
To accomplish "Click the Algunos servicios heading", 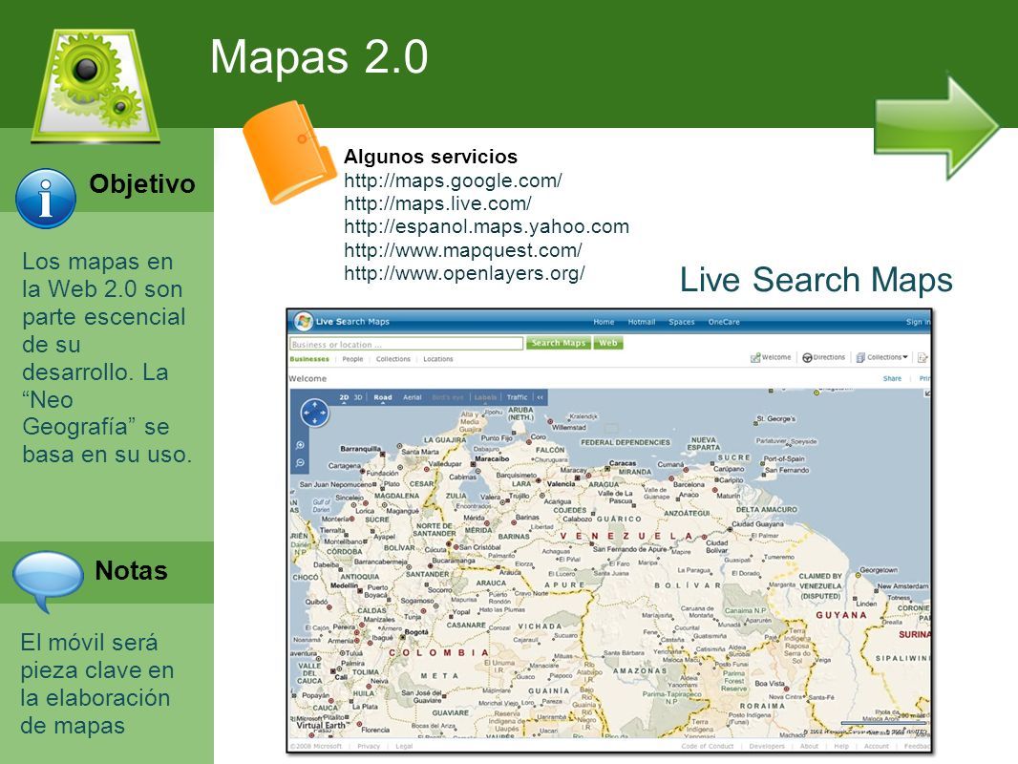I will coord(431,157).
